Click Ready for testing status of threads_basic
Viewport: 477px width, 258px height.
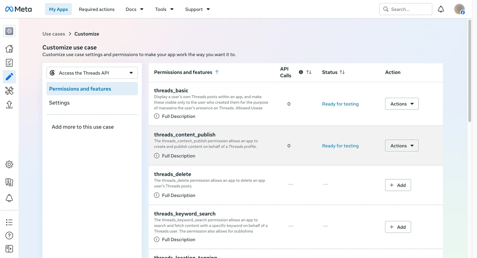pos(340,104)
